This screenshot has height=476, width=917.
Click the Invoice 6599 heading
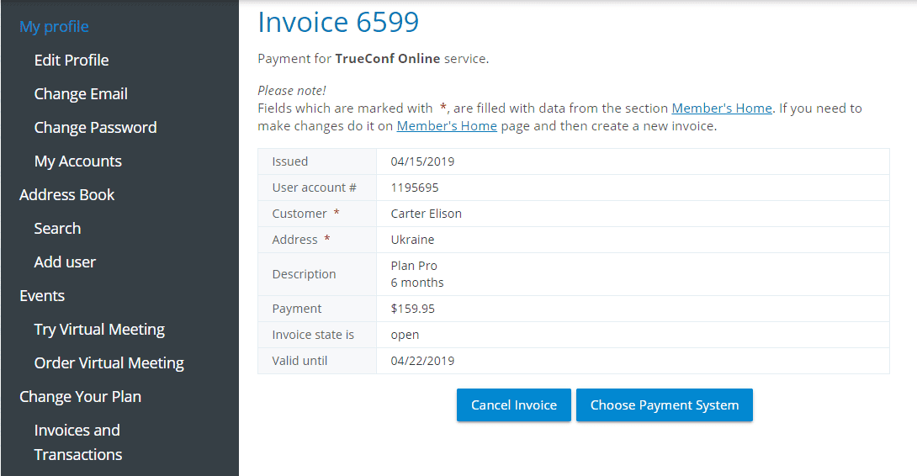coord(338,22)
